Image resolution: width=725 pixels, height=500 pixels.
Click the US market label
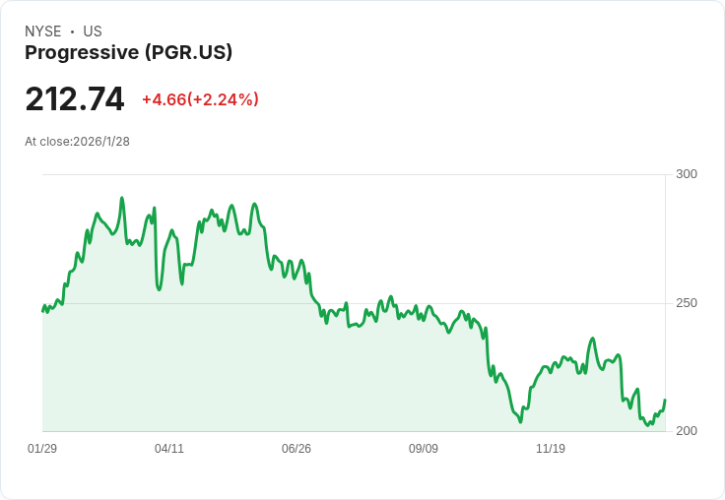click(93, 31)
